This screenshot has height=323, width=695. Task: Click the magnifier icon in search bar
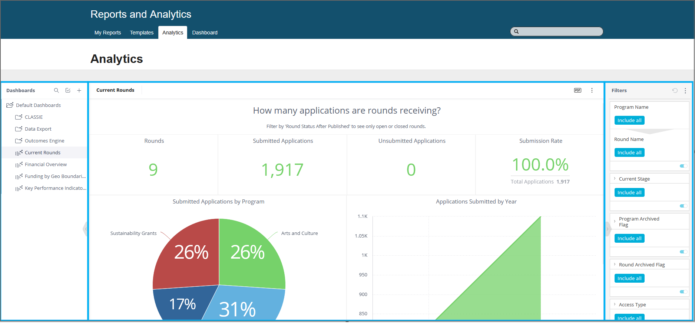[516, 31]
